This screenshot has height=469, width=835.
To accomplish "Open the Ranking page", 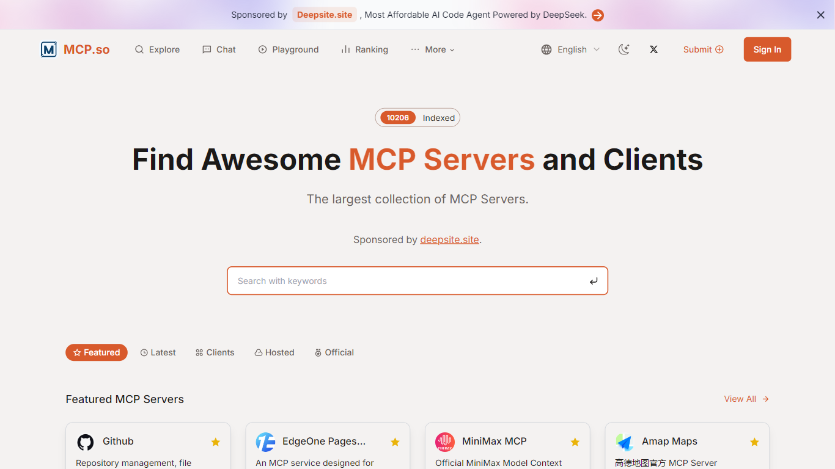I will (364, 49).
